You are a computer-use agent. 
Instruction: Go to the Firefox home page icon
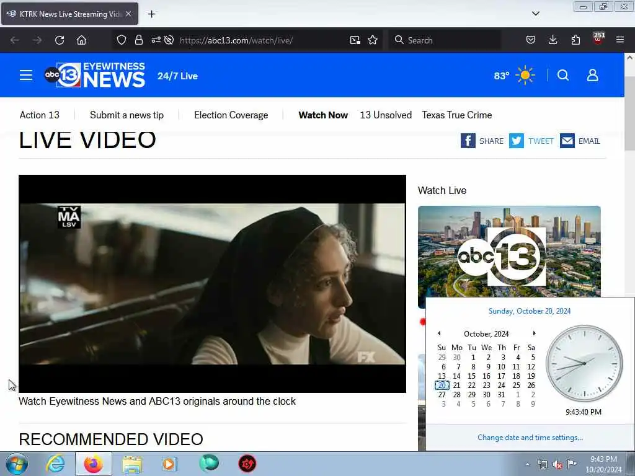point(81,40)
